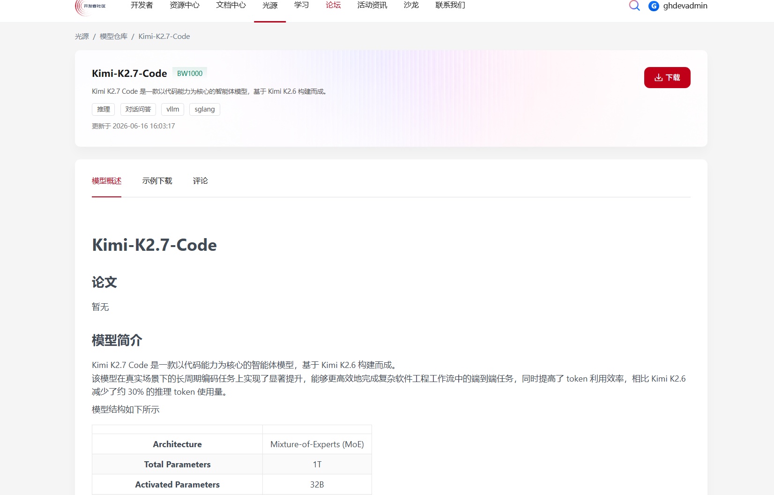Image resolution: width=774 pixels, height=495 pixels.
Task: Click the sglang tag
Action: pos(205,109)
